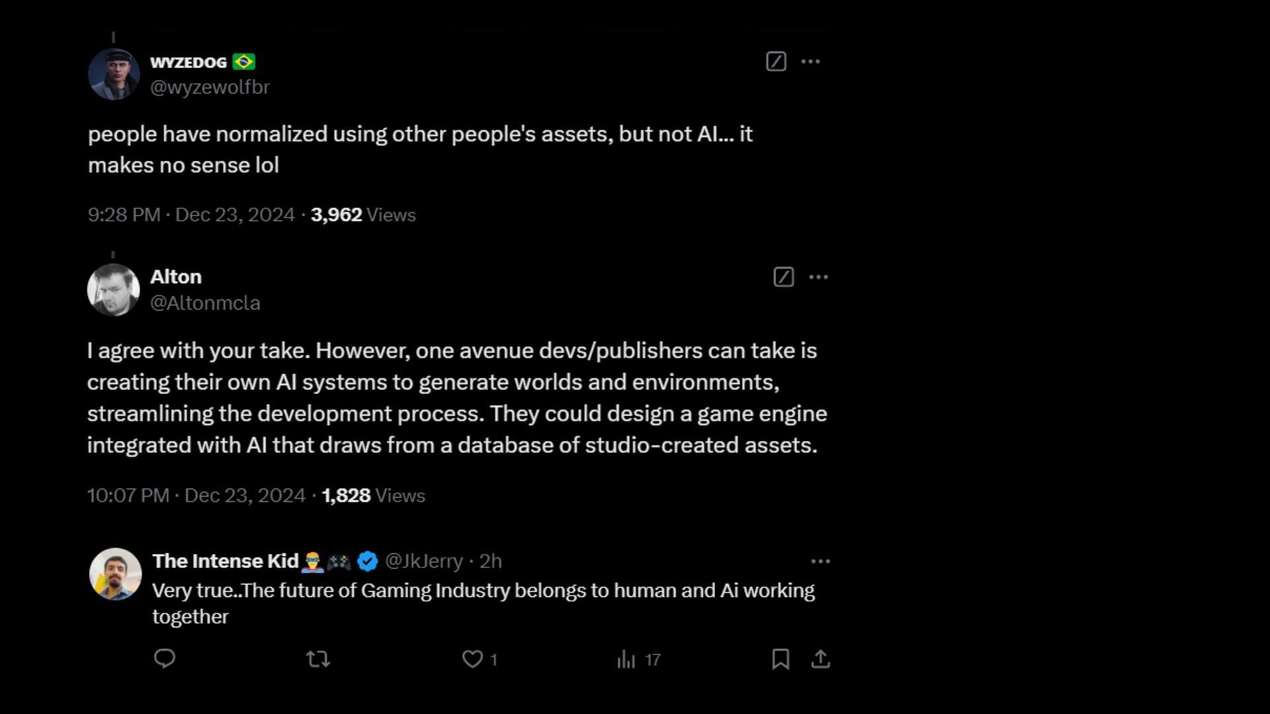This screenshot has width=1270, height=714.
Task: Expand more options on JkJerry's reply
Action: tap(818, 561)
